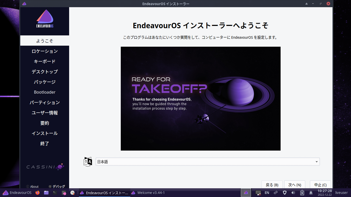This screenshot has height=197, width=351.
Task: Select the インストール step in sidebar
Action: click(x=45, y=133)
